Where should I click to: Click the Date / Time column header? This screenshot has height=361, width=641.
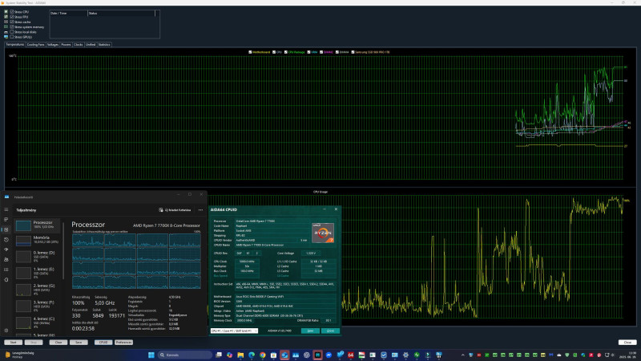click(68, 13)
